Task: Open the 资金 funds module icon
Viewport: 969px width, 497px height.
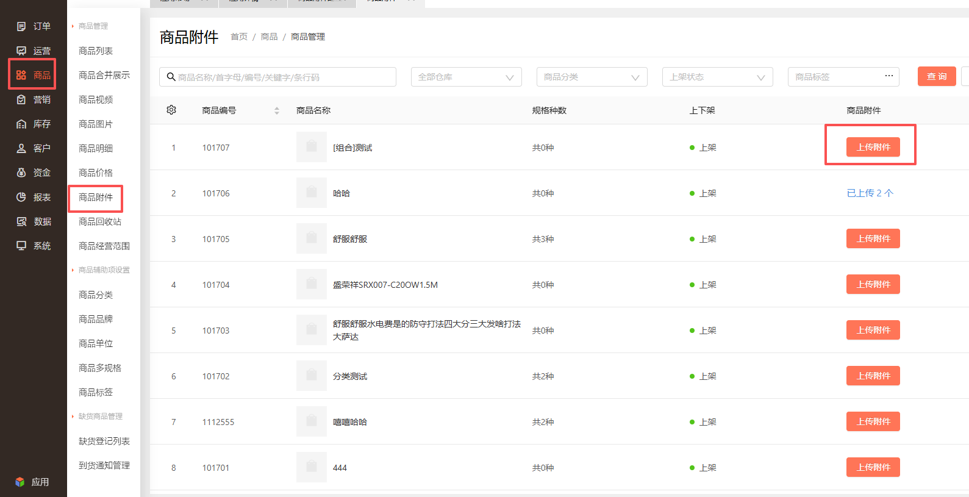Action: coord(21,173)
